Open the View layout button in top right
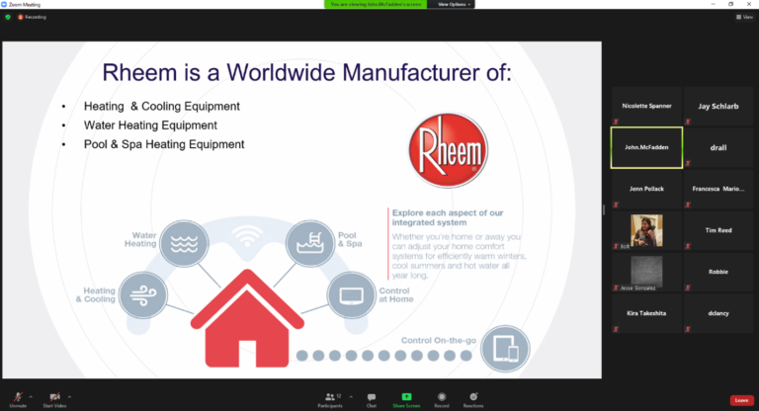 pyautogui.click(x=744, y=17)
